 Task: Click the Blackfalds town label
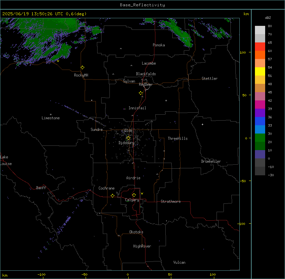(146, 74)
